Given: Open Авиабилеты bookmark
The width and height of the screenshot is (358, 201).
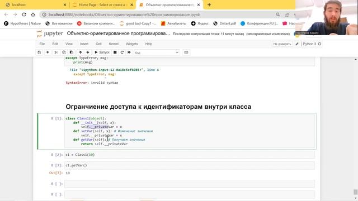Looking at the screenshot, I should point(174,23).
